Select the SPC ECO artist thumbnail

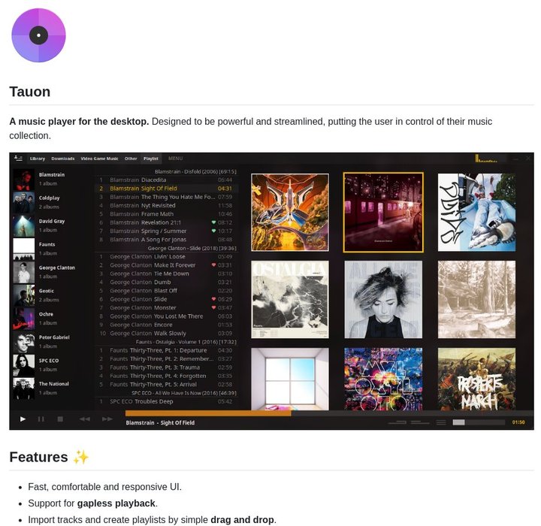(24, 365)
